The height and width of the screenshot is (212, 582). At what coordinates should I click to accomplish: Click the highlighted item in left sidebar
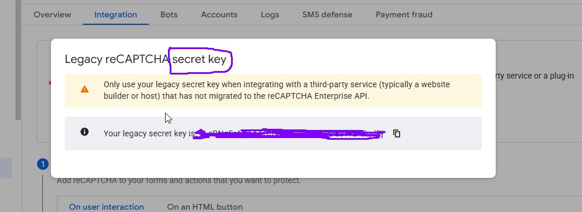pyautogui.click(x=6, y=168)
